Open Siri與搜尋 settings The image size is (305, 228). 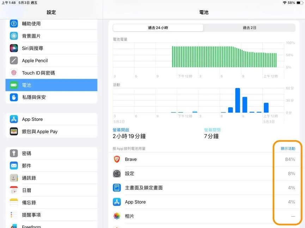51,48
